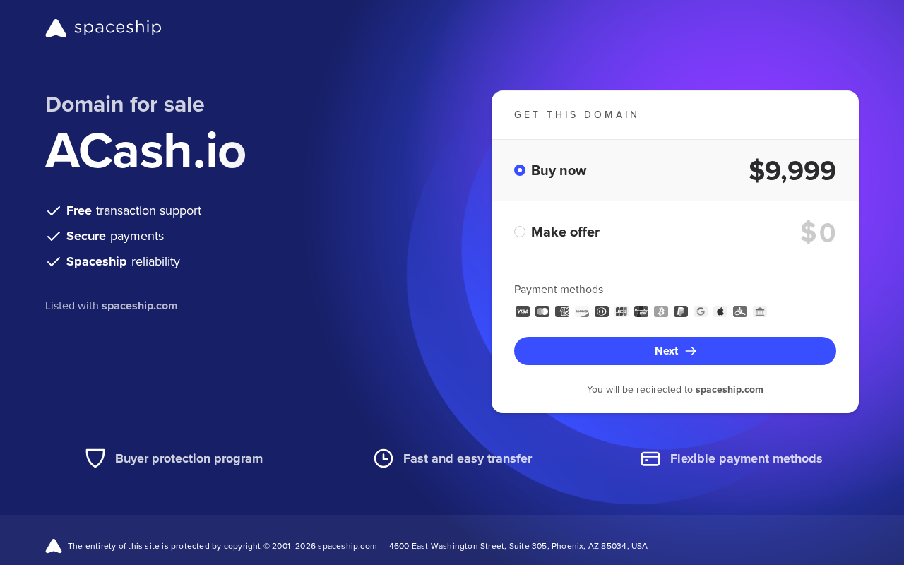Click the Next button
The image size is (904, 565).
pyautogui.click(x=675, y=351)
